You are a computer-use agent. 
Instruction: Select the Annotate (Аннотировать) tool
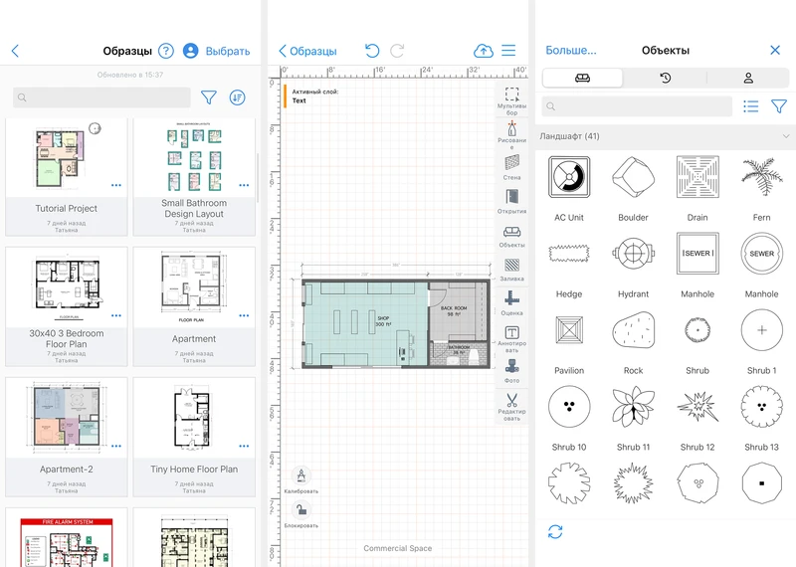pos(511,336)
